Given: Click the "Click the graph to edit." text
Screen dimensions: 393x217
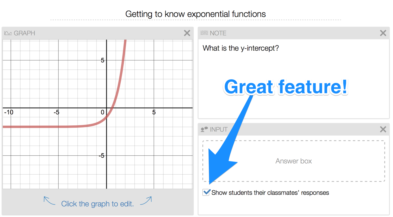Looking at the screenshot, I should point(97,204).
